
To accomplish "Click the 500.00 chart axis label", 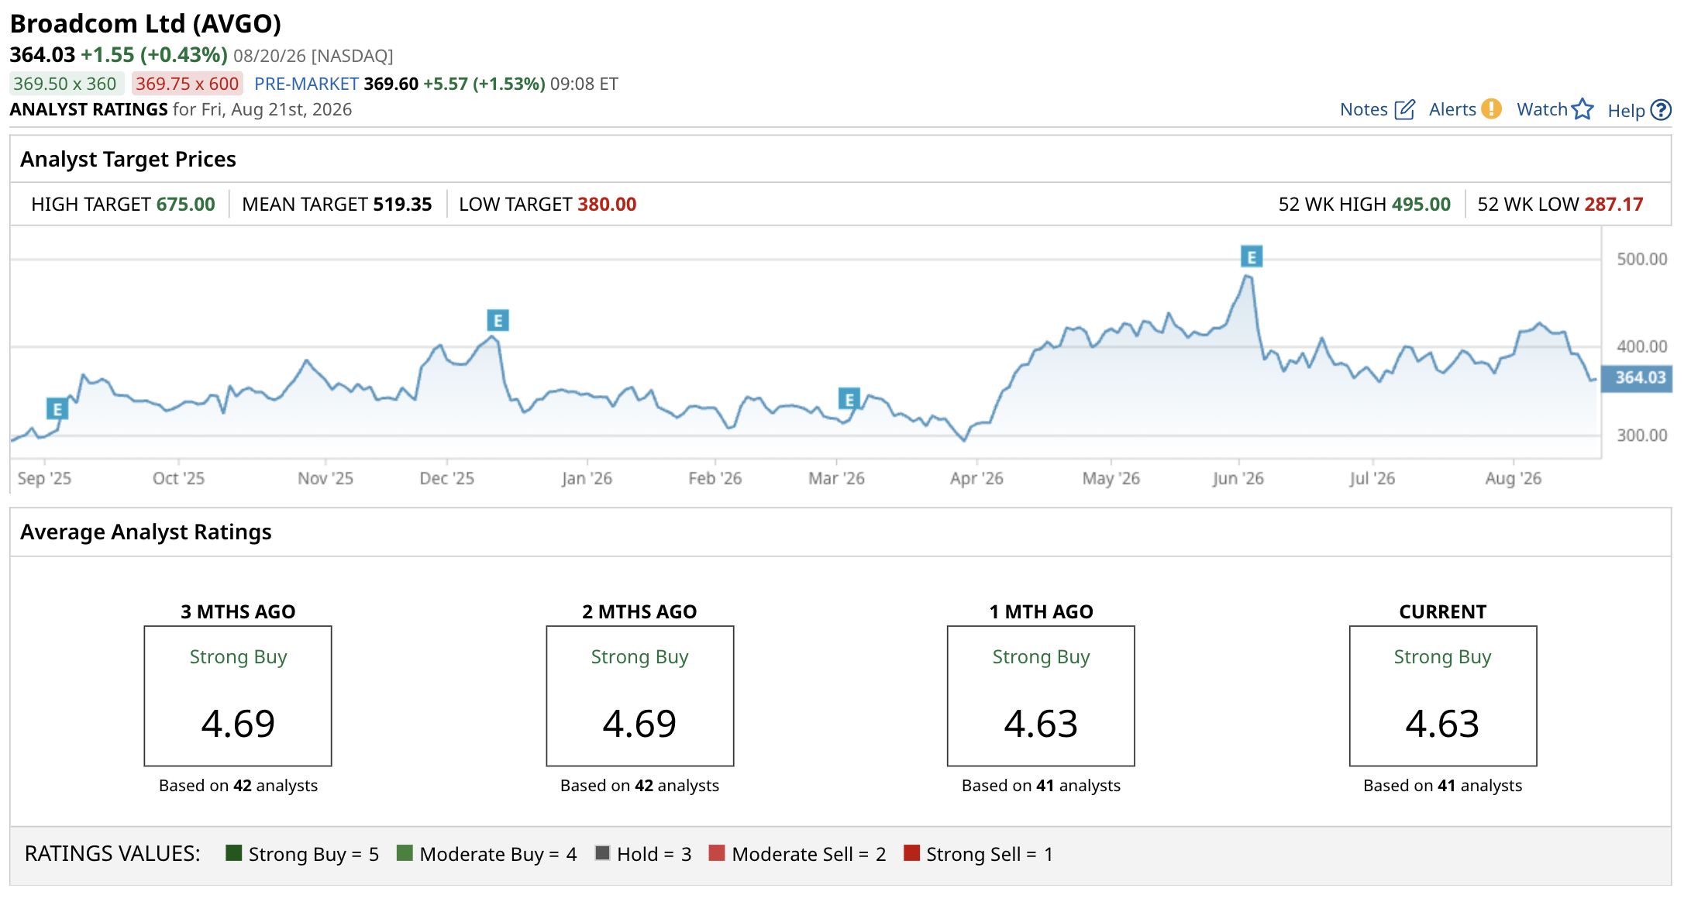I will (1641, 259).
